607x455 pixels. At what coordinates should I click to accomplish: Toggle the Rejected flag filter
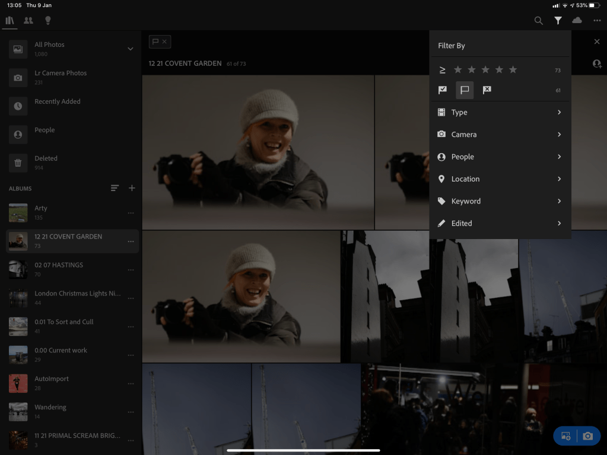pos(487,90)
